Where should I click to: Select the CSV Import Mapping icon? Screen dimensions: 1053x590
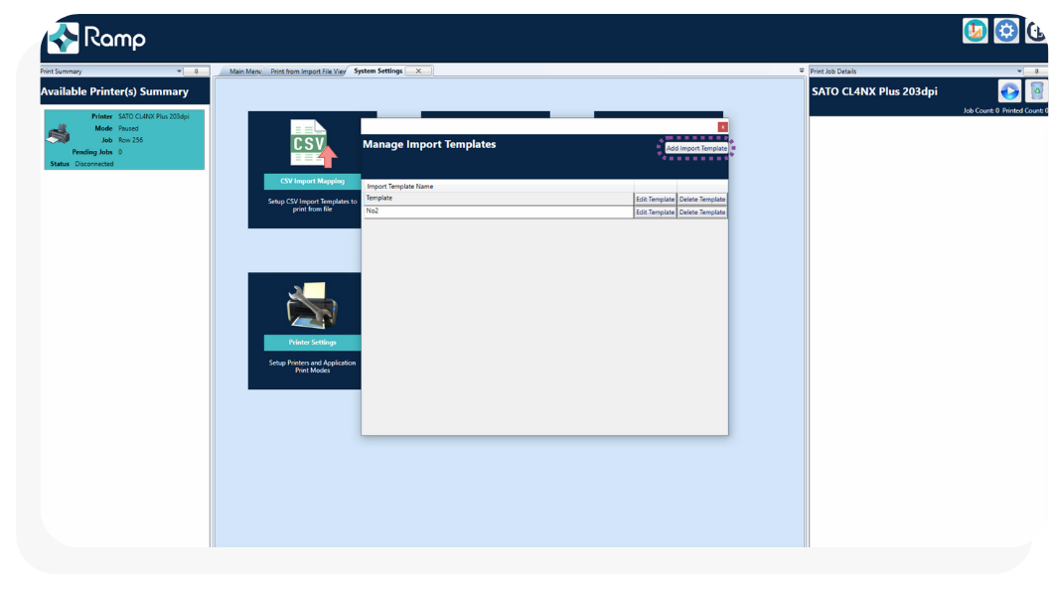pyautogui.click(x=308, y=142)
